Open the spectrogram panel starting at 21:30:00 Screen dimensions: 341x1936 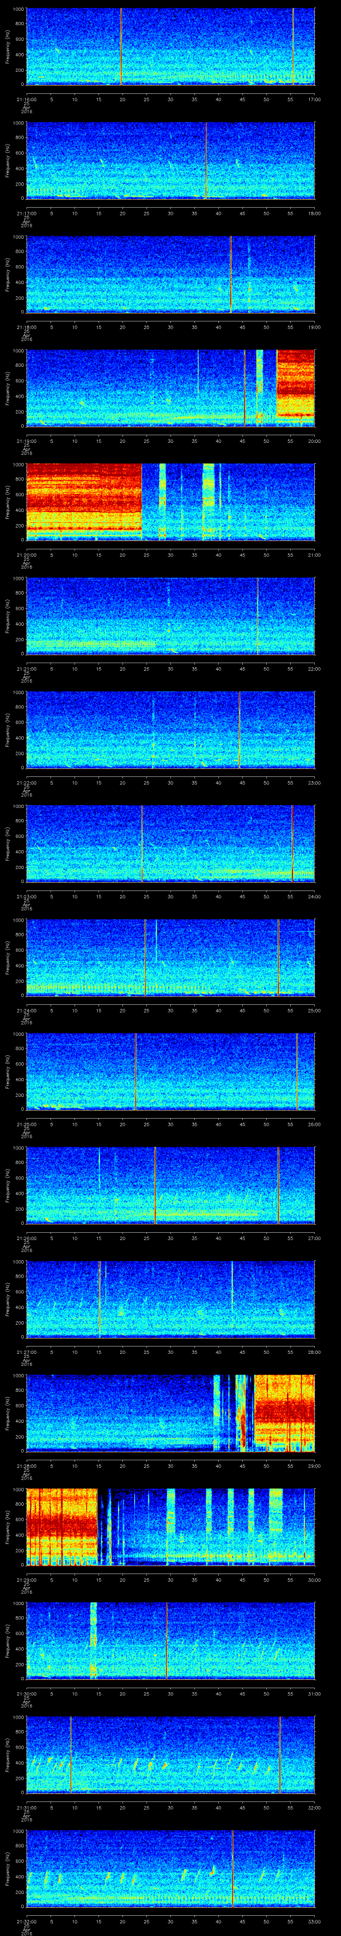pyautogui.click(x=171, y=1640)
